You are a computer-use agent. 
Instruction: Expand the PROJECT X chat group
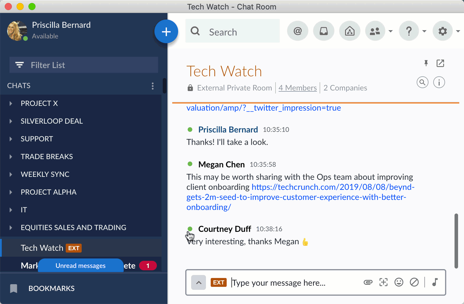[x=11, y=104]
